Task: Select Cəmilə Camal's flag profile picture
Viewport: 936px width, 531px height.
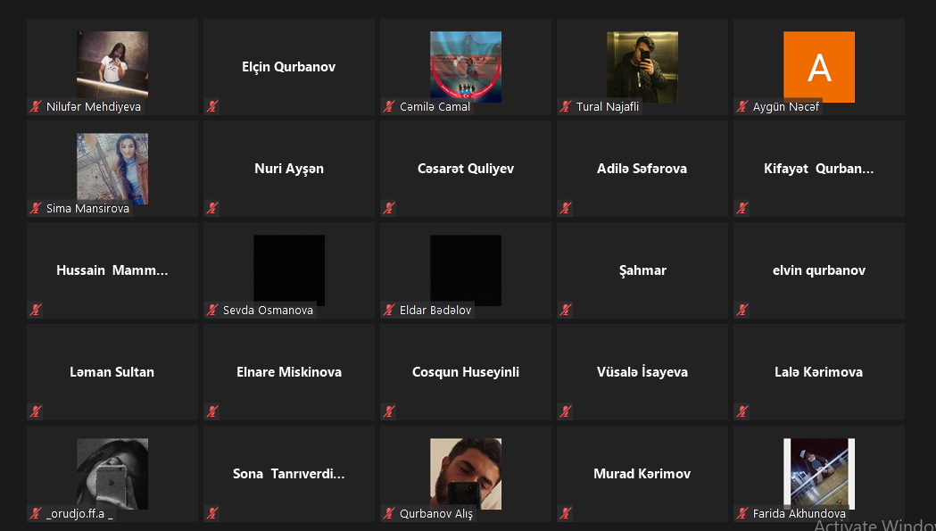Action: 466,67
